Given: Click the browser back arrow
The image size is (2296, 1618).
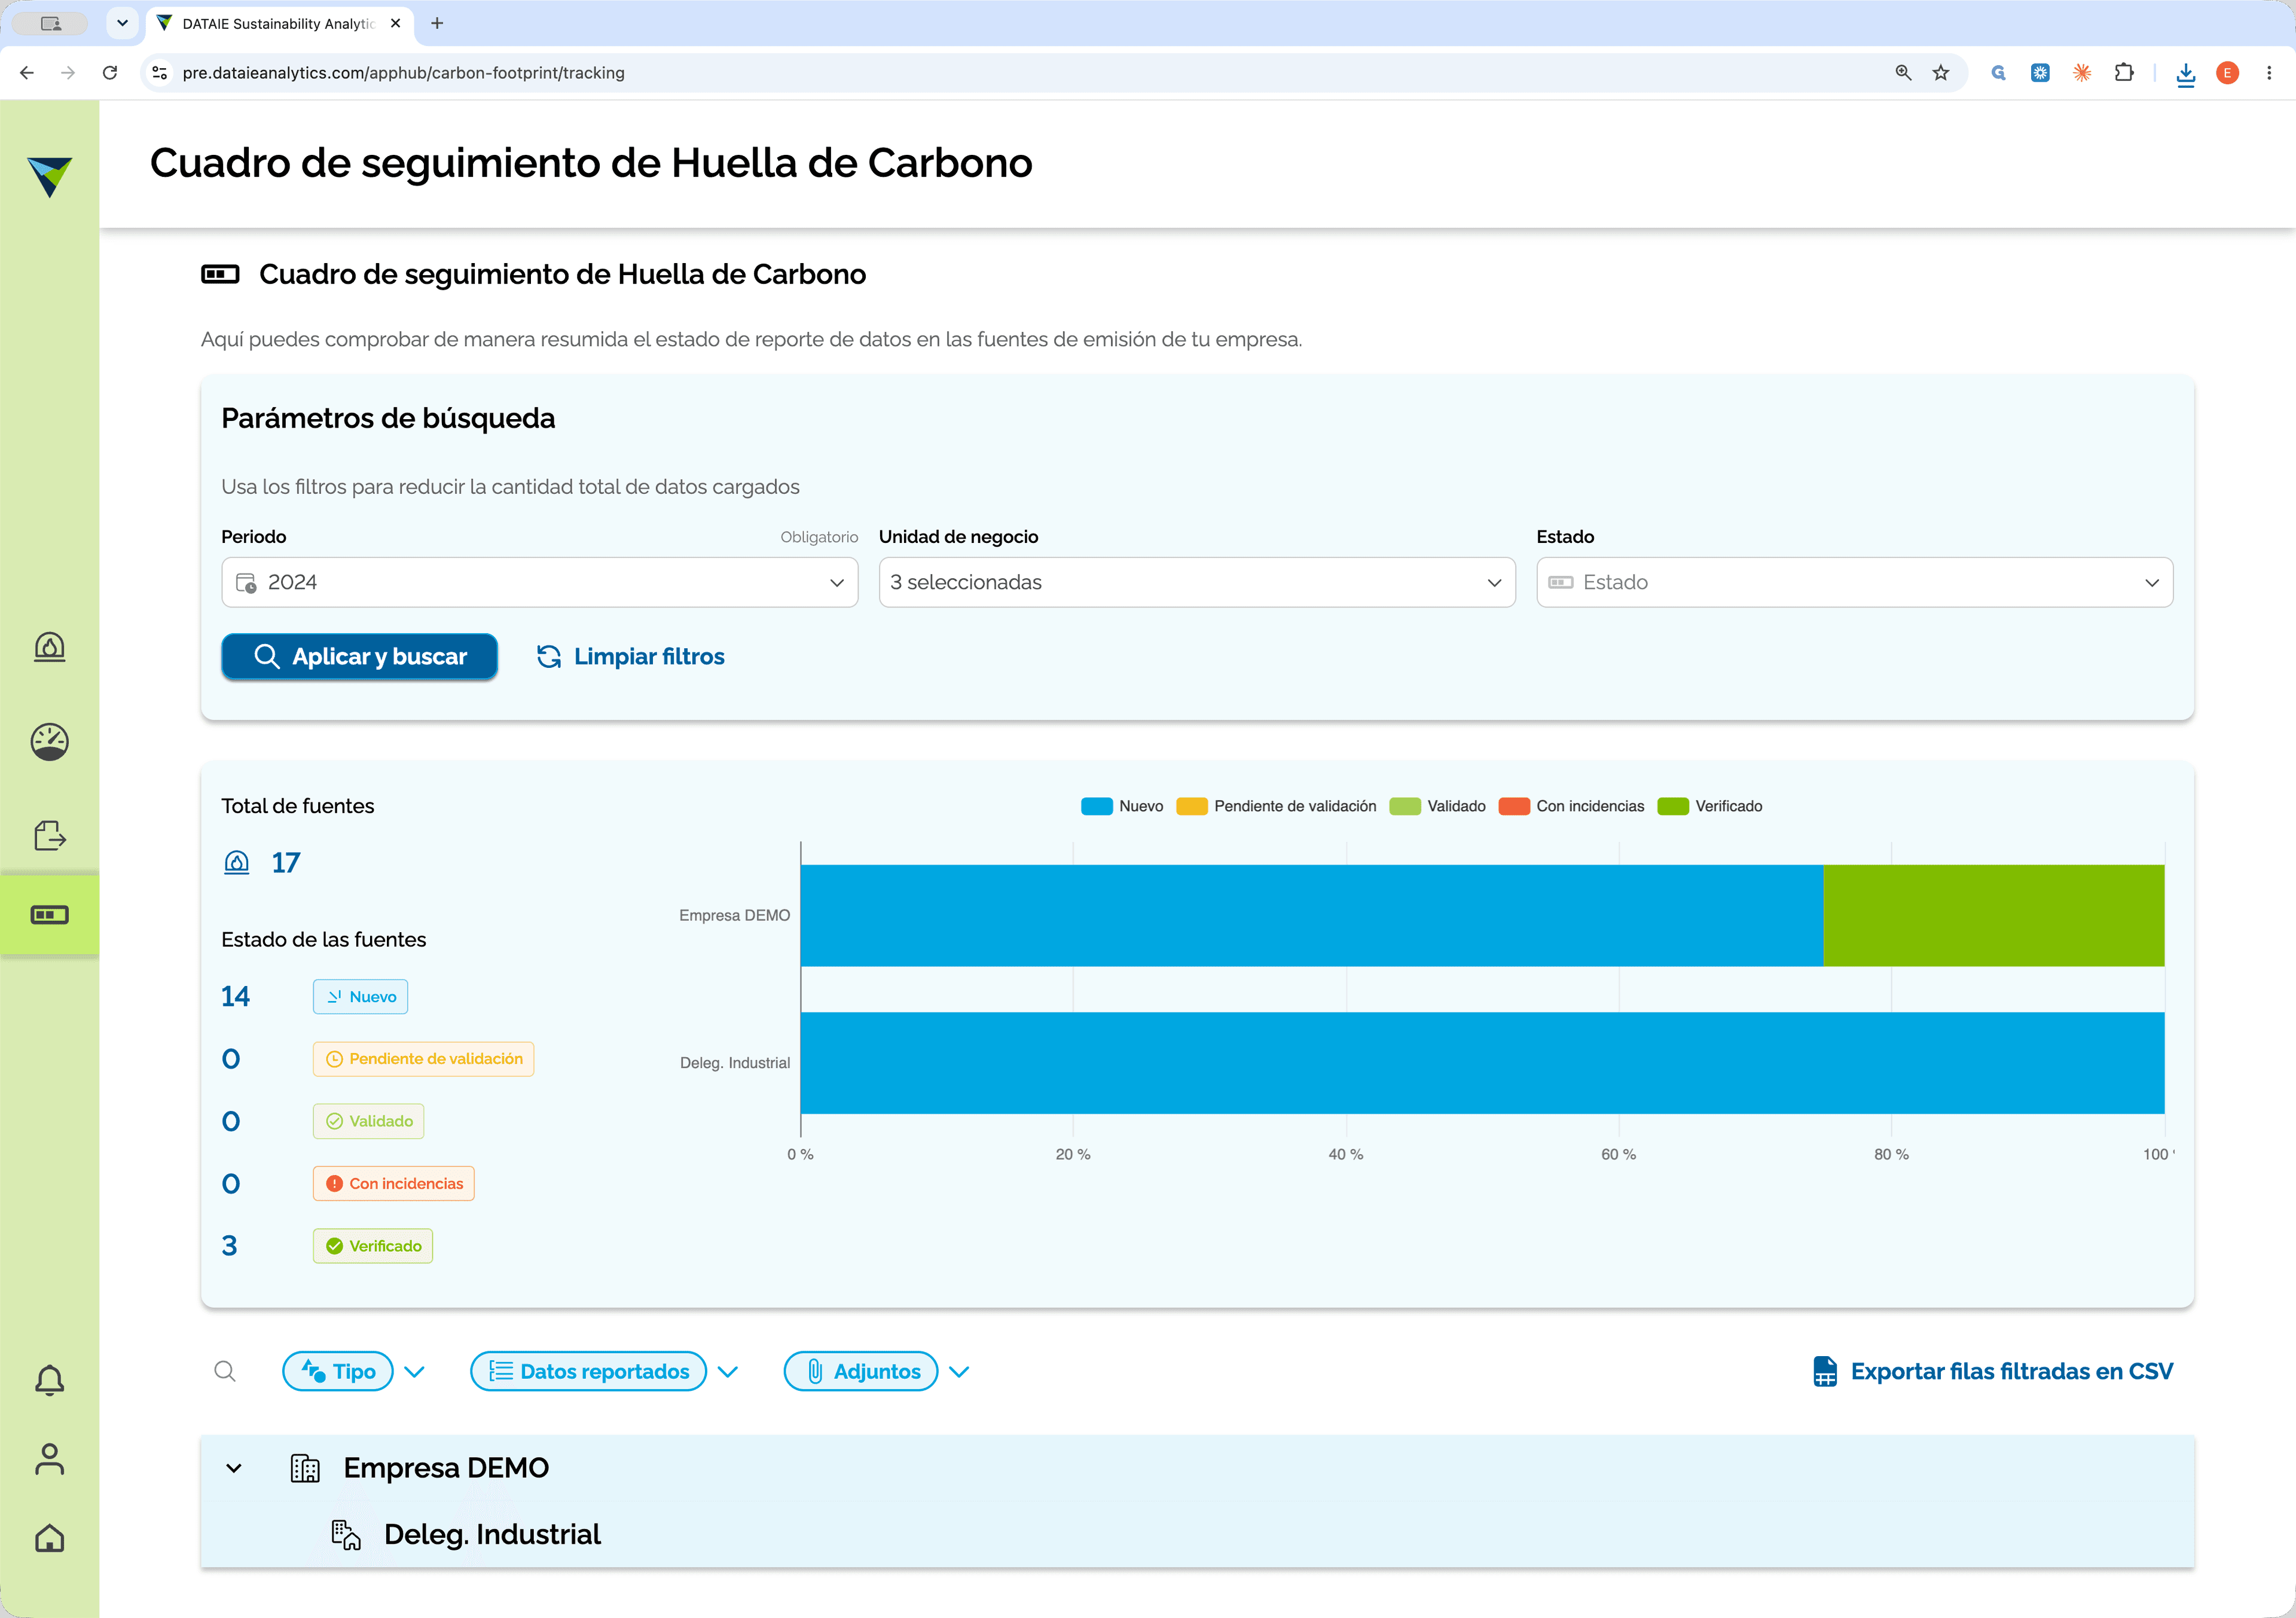Looking at the screenshot, I should click(x=27, y=72).
